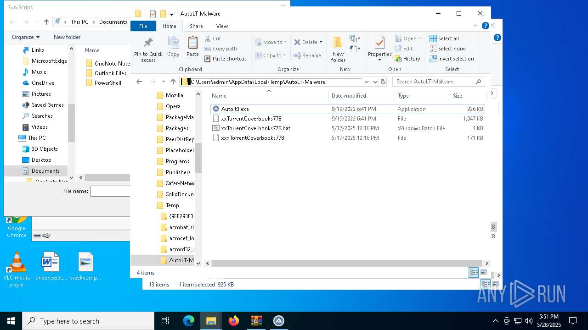Click Invert selection in ribbon

coord(452,59)
